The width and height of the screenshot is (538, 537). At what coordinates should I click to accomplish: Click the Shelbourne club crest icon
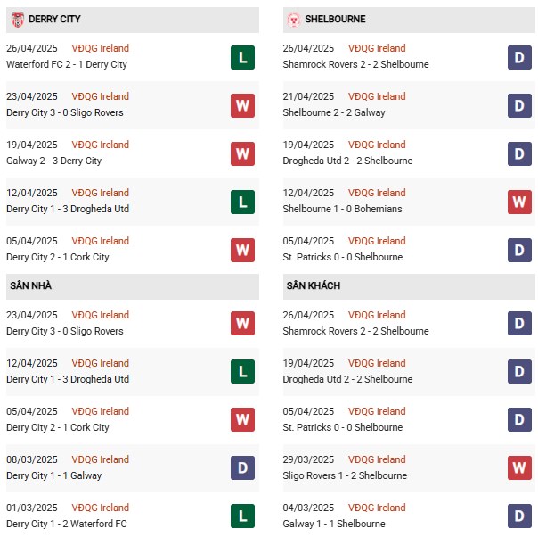(294, 20)
